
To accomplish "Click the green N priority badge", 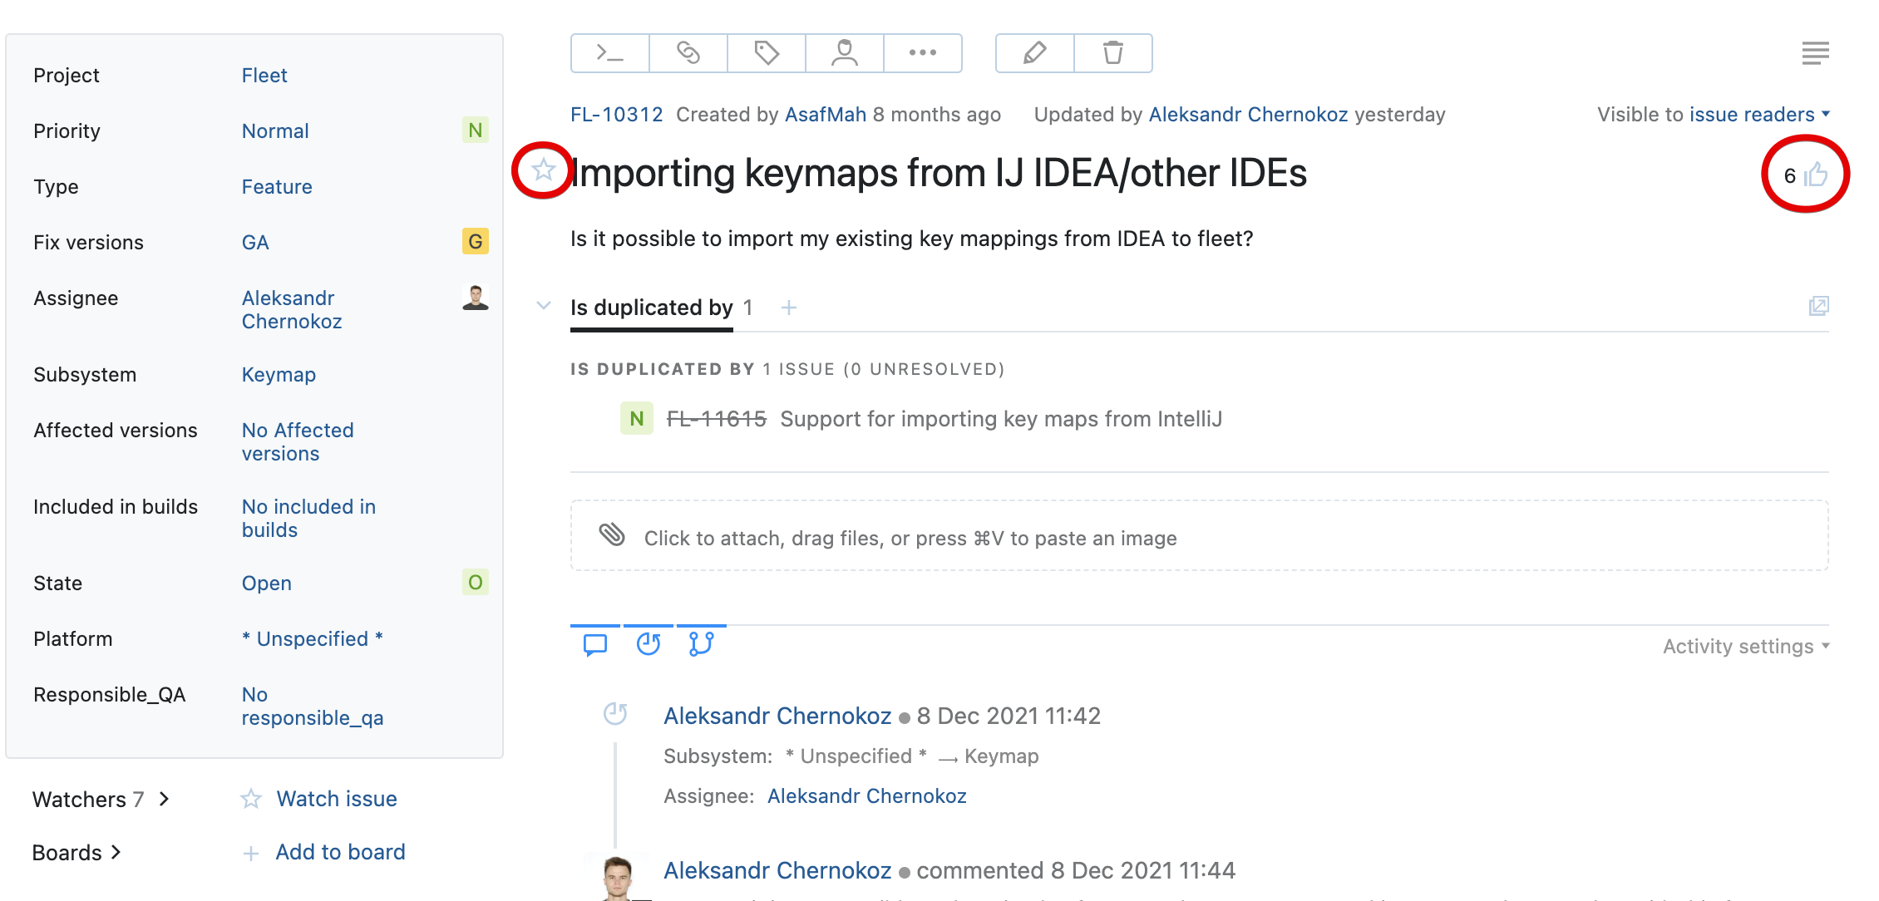I will (475, 130).
